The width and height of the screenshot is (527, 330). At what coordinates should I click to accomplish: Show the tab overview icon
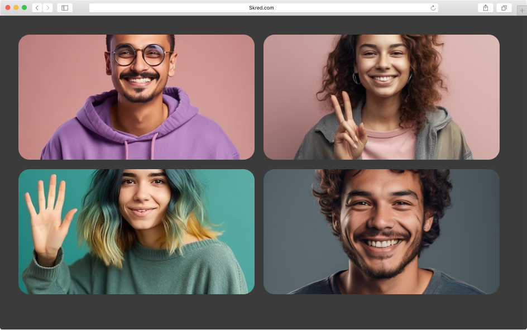504,8
